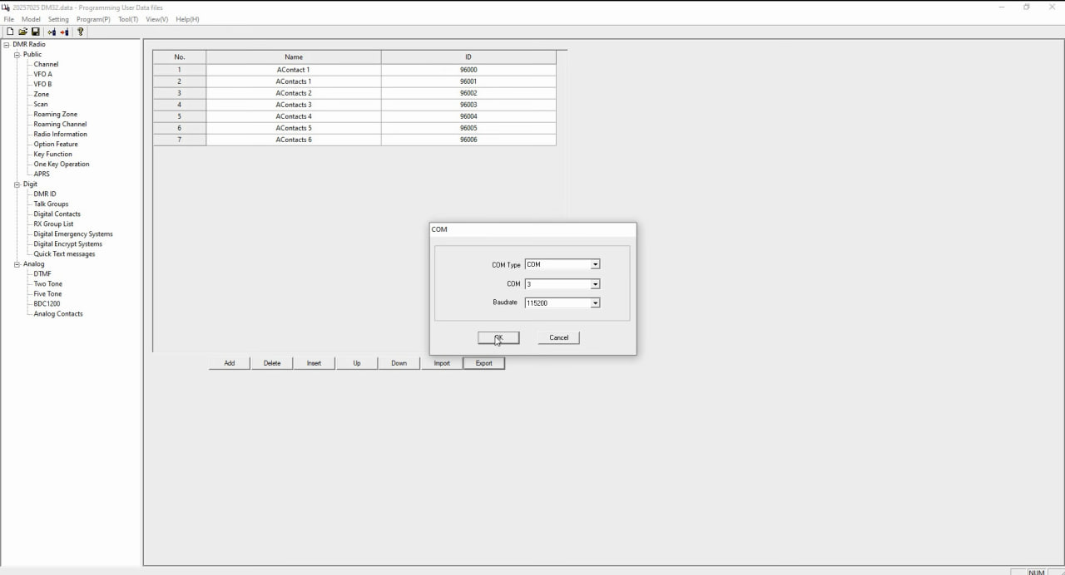
Task: Select Digital Contacts in the tree
Action: click(x=57, y=214)
